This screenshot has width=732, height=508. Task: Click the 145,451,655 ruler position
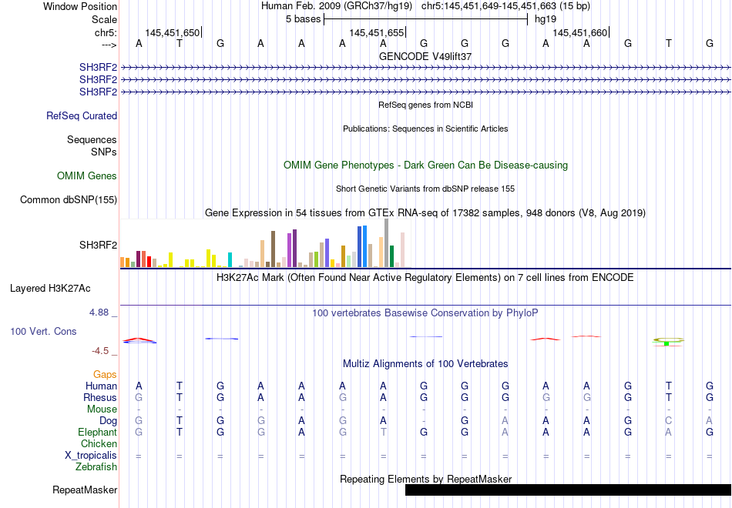pos(376,32)
